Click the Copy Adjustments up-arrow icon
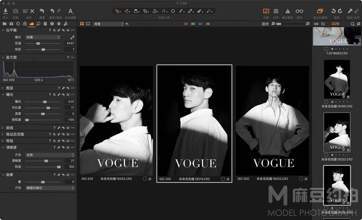 point(350,11)
